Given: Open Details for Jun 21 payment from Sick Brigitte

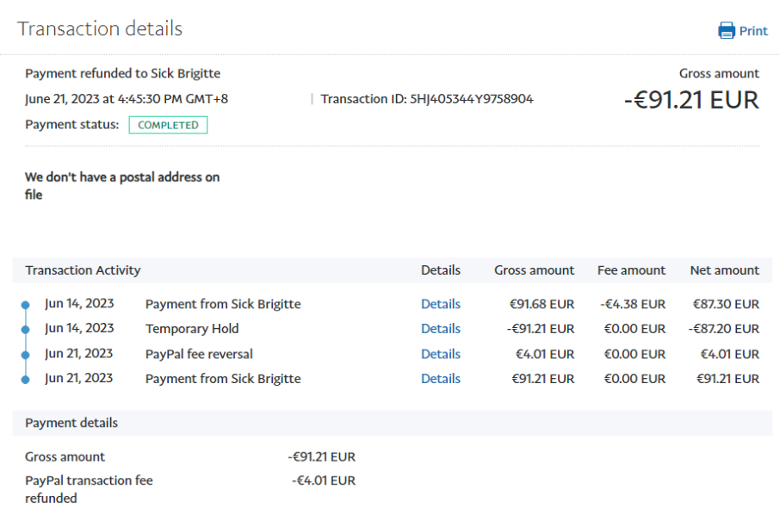Looking at the screenshot, I should tap(440, 379).
